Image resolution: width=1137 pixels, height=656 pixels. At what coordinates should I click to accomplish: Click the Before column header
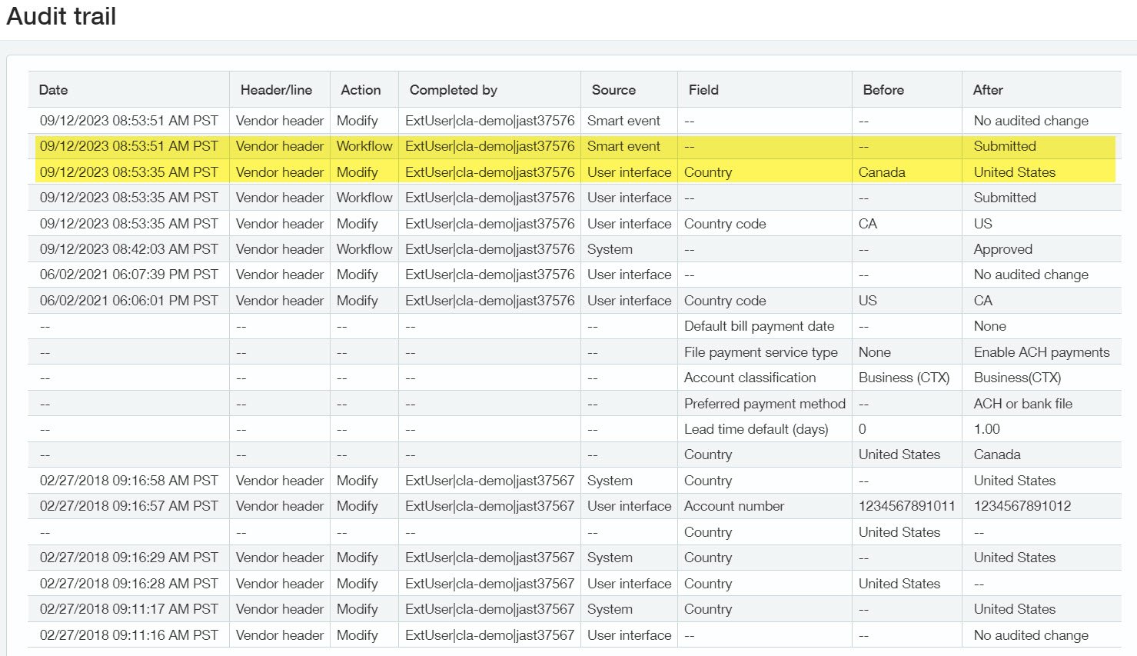883,90
